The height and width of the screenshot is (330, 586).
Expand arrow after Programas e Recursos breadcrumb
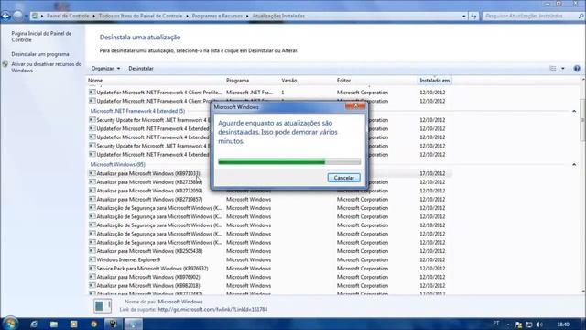[247, 16]
